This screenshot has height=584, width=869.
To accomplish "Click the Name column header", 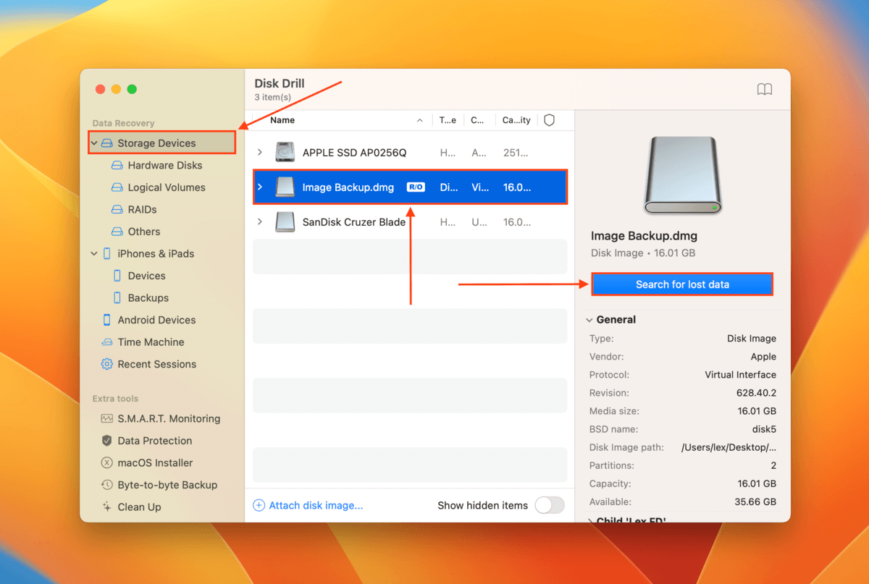I will 282,120.
